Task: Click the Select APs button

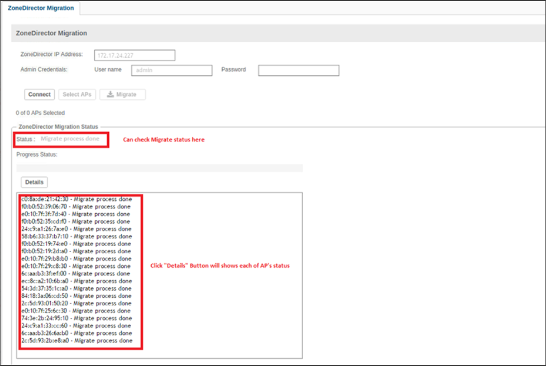Action: [x=77, y=94]
